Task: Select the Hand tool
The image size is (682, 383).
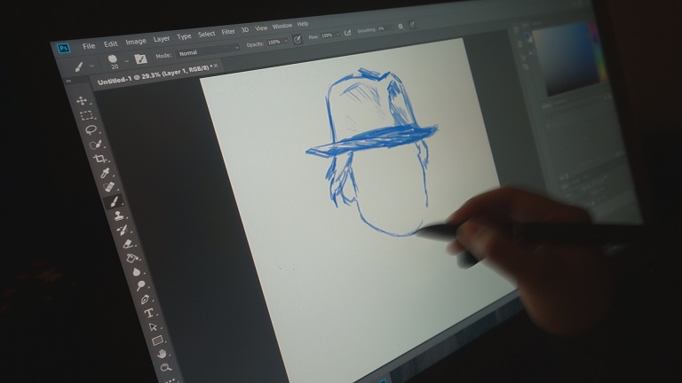Action: (162, 354)
